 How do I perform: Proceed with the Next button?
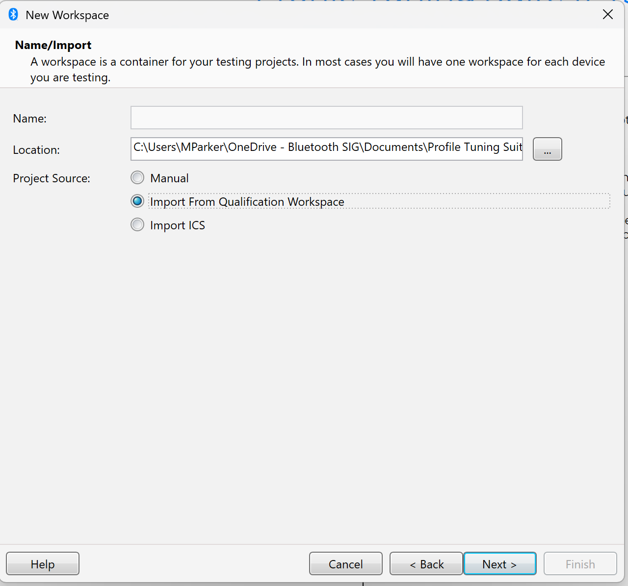[x=500, y=564]
